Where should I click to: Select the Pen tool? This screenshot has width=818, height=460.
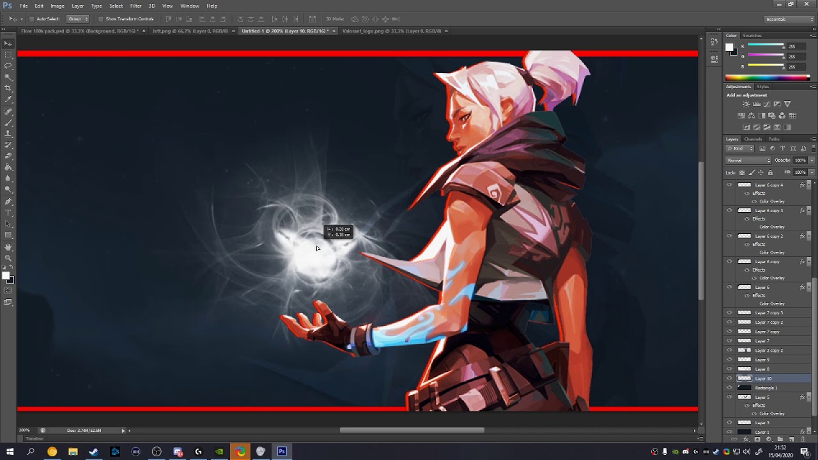tap(8, 202)
